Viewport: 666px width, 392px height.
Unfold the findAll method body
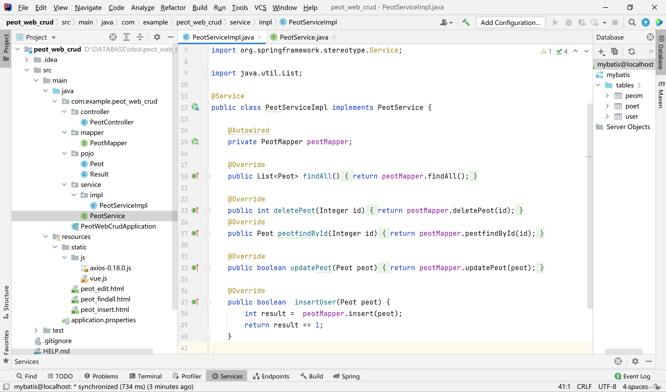(x=208, y=176)
